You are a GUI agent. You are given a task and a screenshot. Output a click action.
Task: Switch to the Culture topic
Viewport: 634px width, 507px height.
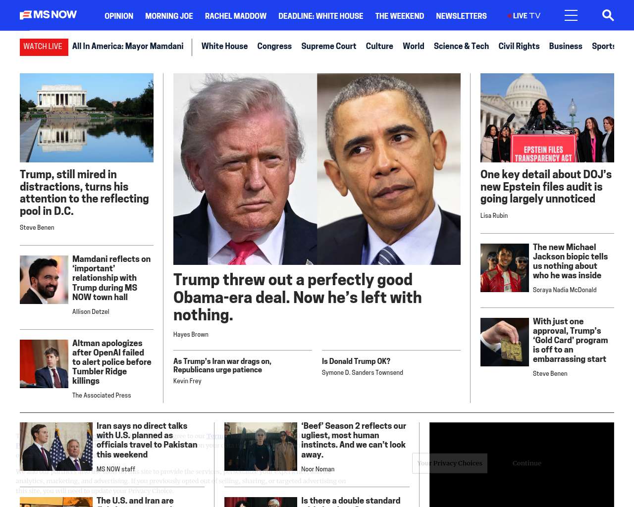[x=379, y=46]
